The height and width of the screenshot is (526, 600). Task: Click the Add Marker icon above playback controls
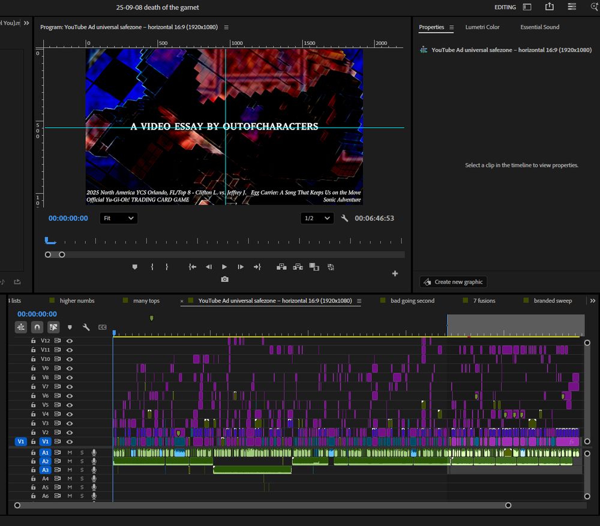click(x=134, y=266)
